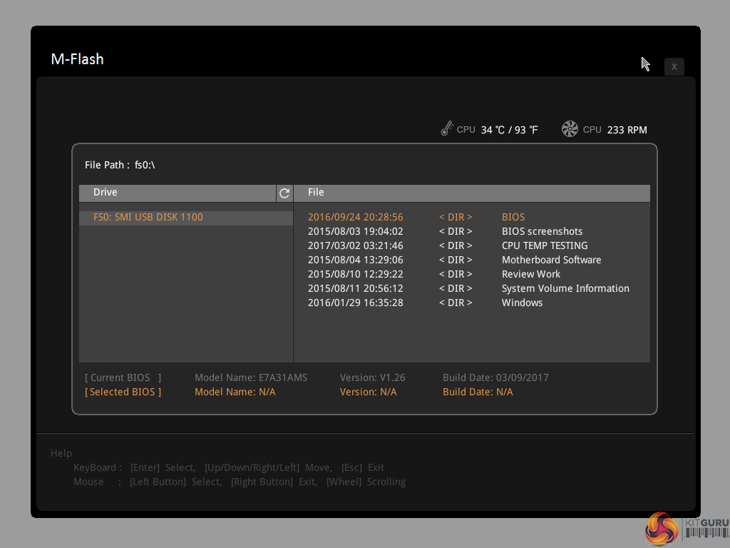This screenshot has width=730, height=548.
Task: Click the refresh drive list icon
Action: [284, 193]
